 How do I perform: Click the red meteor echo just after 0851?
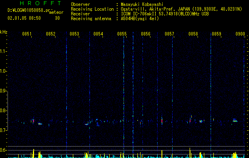[x=33, y=121]
